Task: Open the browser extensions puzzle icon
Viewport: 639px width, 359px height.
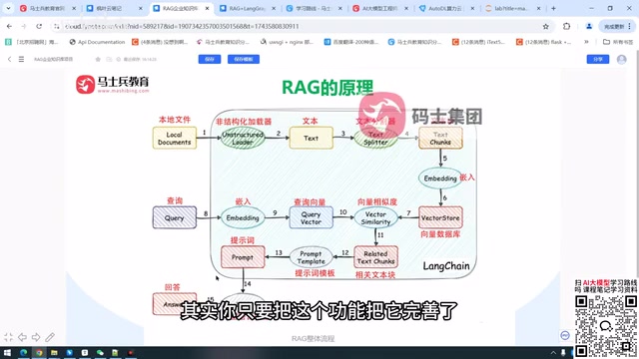Action: point(566,26)
